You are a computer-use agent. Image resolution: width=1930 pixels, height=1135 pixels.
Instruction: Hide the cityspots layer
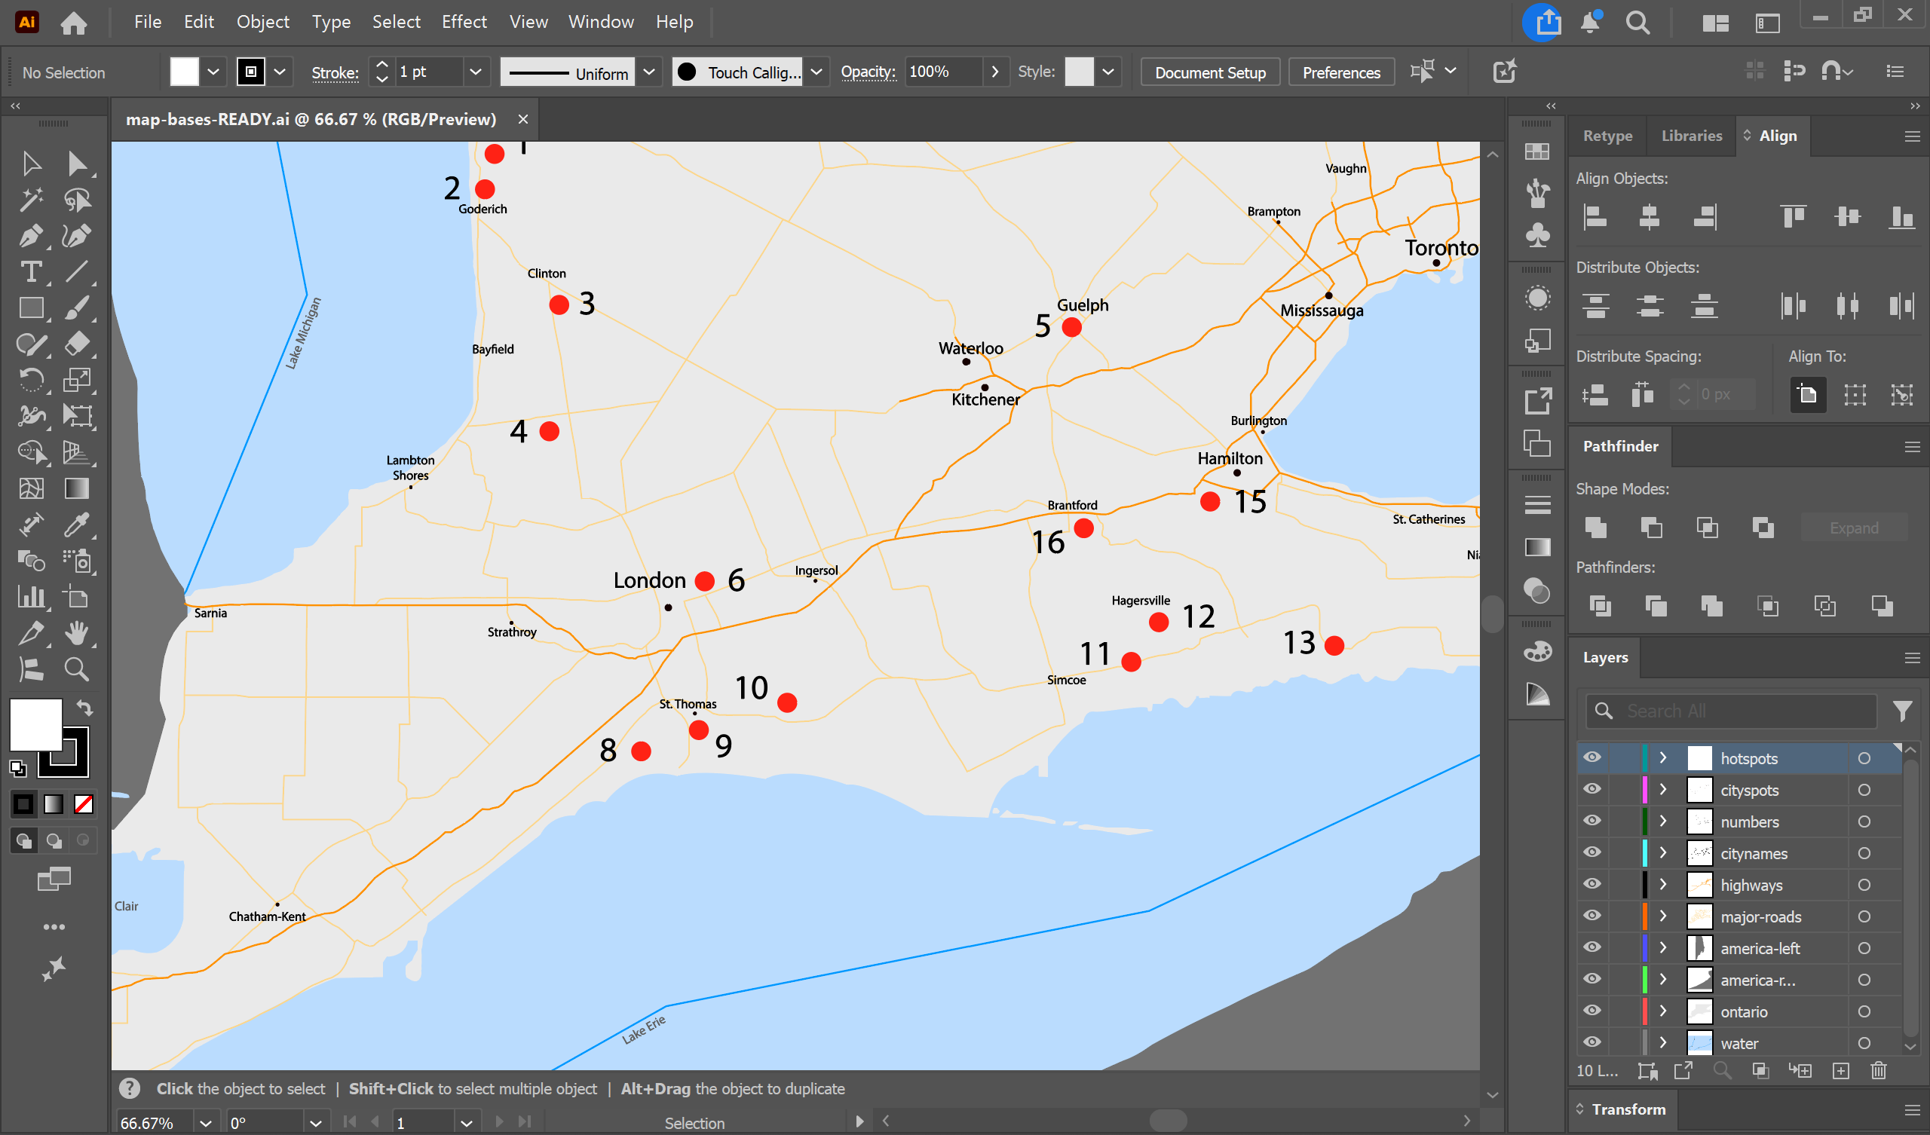(x=1592, y=789)
